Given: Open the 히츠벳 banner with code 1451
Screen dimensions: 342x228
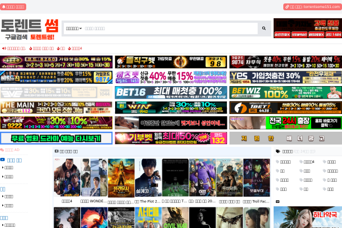Looking at the screenshot, I should [x=171, y=78].
